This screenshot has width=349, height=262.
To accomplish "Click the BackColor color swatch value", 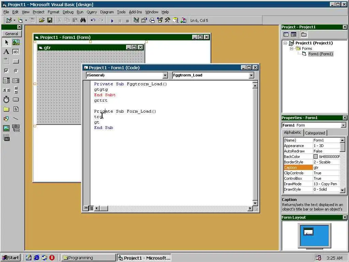I will pyautogui.click(x=315, y=157).
